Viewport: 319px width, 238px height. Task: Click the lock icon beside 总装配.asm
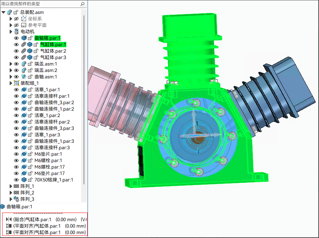[x=16, y=13]
